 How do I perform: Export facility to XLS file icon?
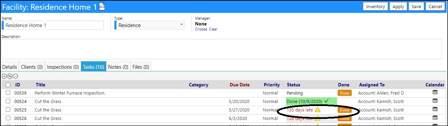tap(102, 6)
